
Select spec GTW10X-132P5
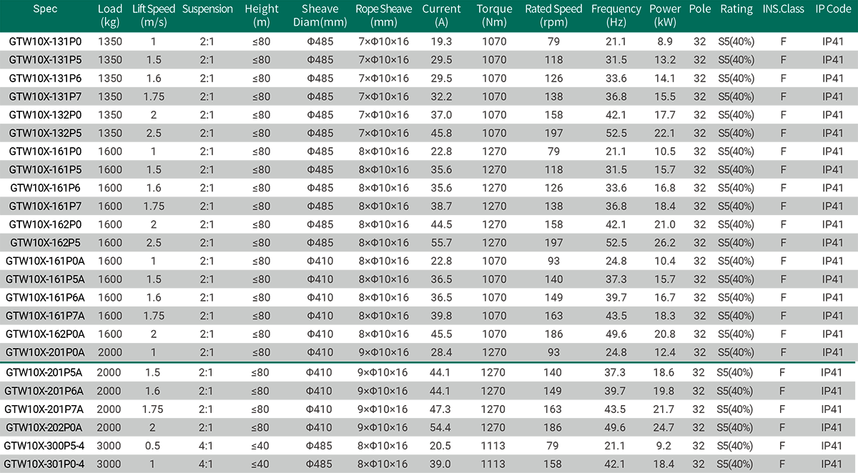pos(45,133)
